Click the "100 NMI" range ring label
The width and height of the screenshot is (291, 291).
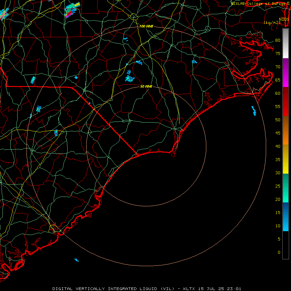coord(146,26)
